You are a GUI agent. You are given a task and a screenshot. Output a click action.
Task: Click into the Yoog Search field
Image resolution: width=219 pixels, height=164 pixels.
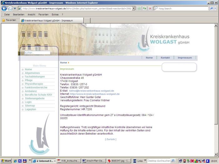tap(181, 8)
